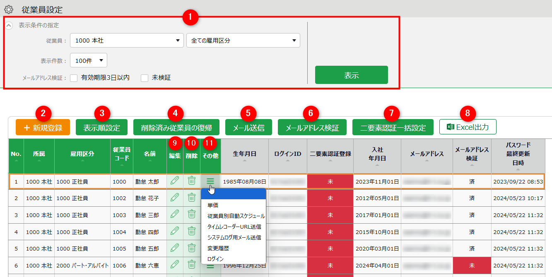Enable the 有効期限3日以内 checkbox

(74, 78)
